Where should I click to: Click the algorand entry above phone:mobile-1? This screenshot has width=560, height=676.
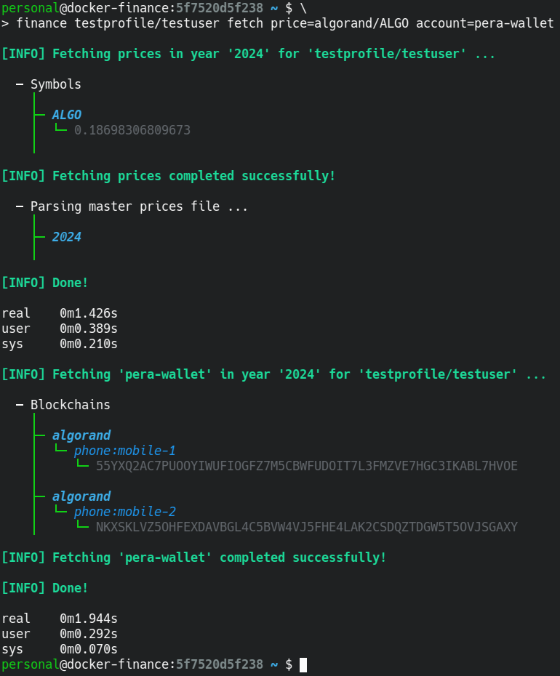(x=81, y=435)
